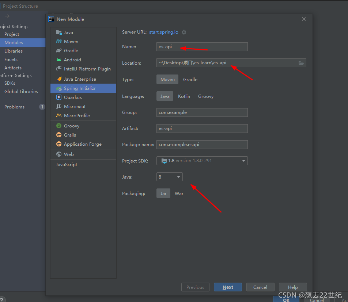
Task: Open SDKs platform settings
Action: 10,83
